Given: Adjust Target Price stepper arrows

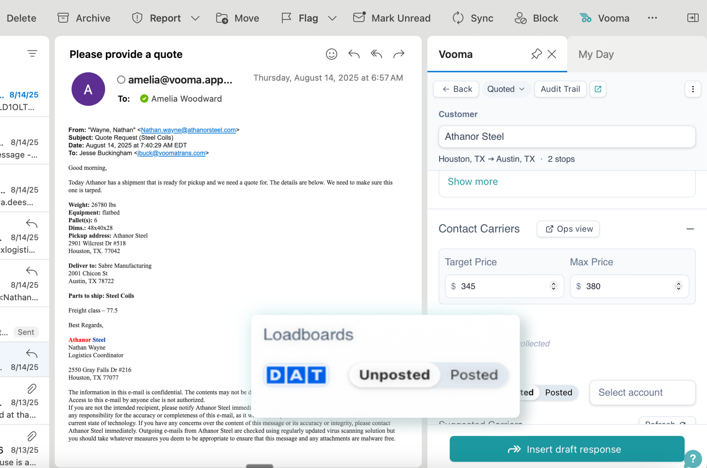Looking at the screenshot, I should [553, 286].
